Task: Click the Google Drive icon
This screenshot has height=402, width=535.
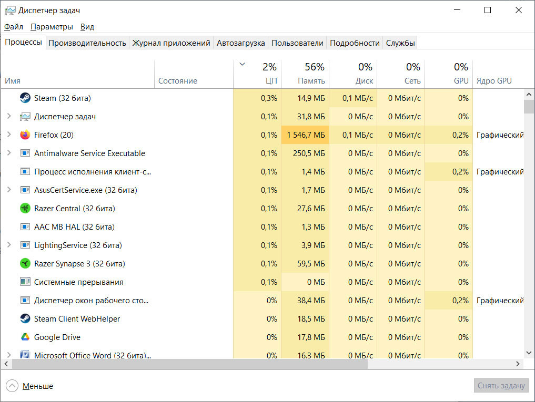Action: pos(25,337)
